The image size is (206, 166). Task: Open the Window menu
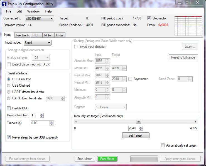click(x=33, y=11)
